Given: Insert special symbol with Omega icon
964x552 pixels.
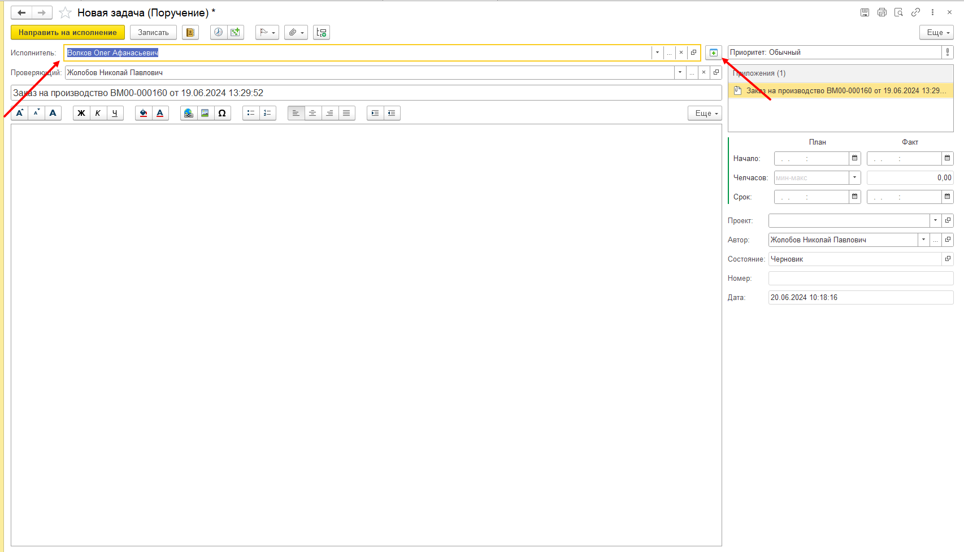Looking at the screenshot, I should coord(222,113).
